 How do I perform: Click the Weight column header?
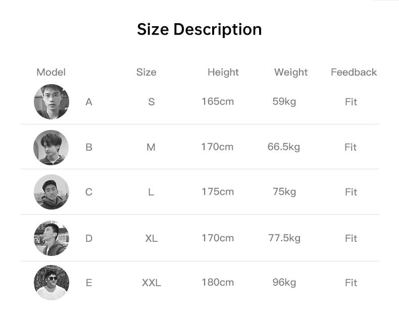tap(291, 72)
